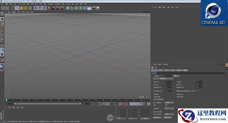This screenshot has width=228, height=123.
Task: Open the Input Color Profile dropdown
Action: 169,114
